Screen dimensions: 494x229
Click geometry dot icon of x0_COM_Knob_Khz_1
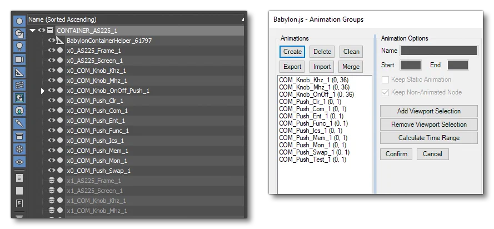coord(60,70)
